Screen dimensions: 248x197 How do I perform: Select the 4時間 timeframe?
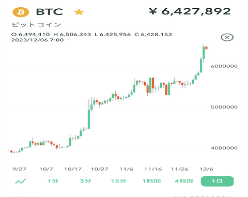(184, 181)
